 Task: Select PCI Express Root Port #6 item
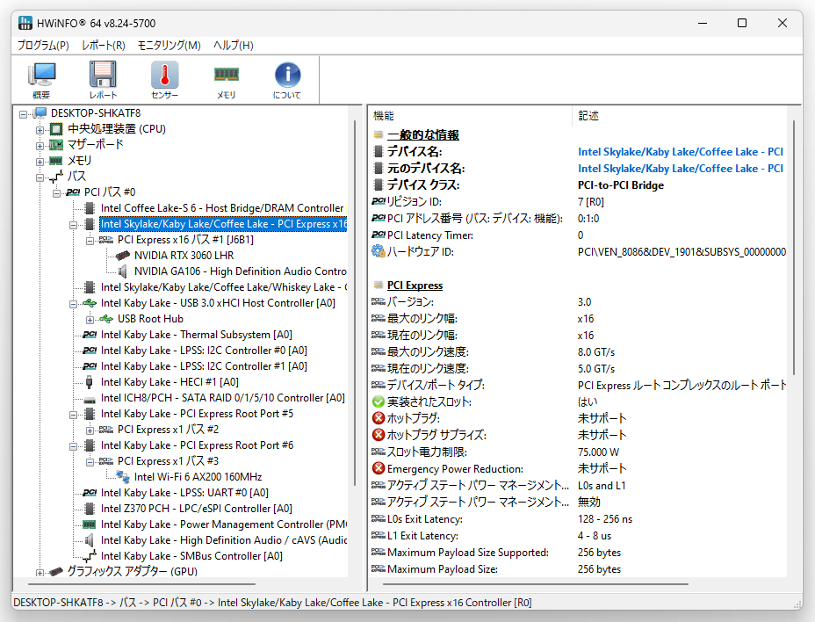[197, 445]
